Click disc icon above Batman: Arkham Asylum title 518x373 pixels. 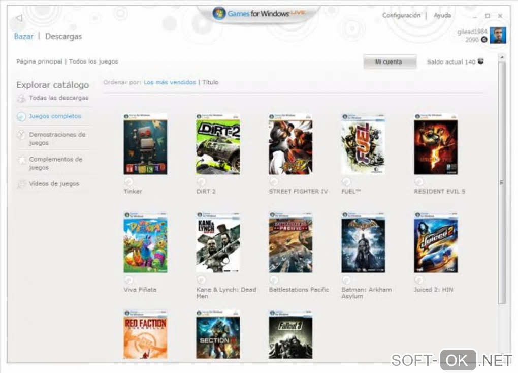[346, 280]
